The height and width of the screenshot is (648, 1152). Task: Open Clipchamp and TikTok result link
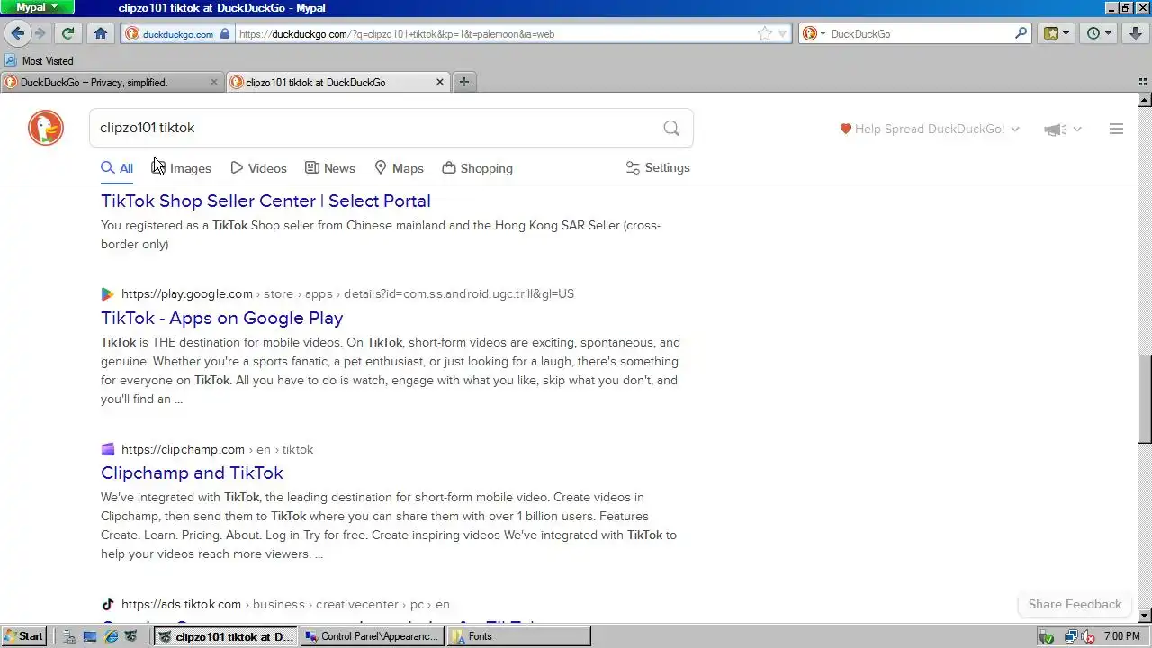point(192,472)
